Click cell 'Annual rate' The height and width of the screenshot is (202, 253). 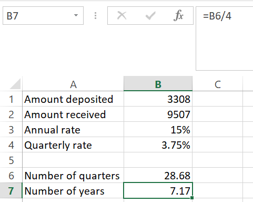pyautogui.click(x=73, y=129)
